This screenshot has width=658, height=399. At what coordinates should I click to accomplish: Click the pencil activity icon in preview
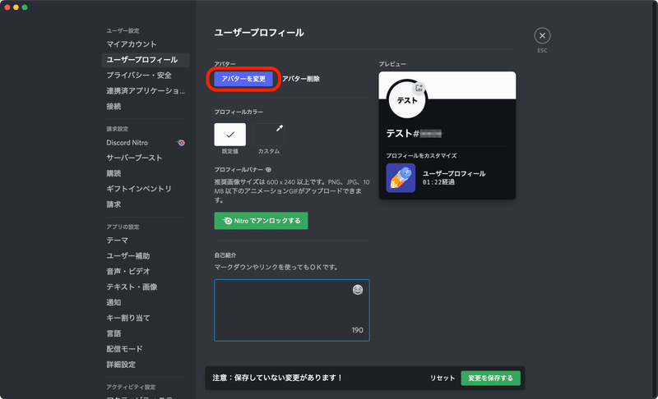click(401, 178)
